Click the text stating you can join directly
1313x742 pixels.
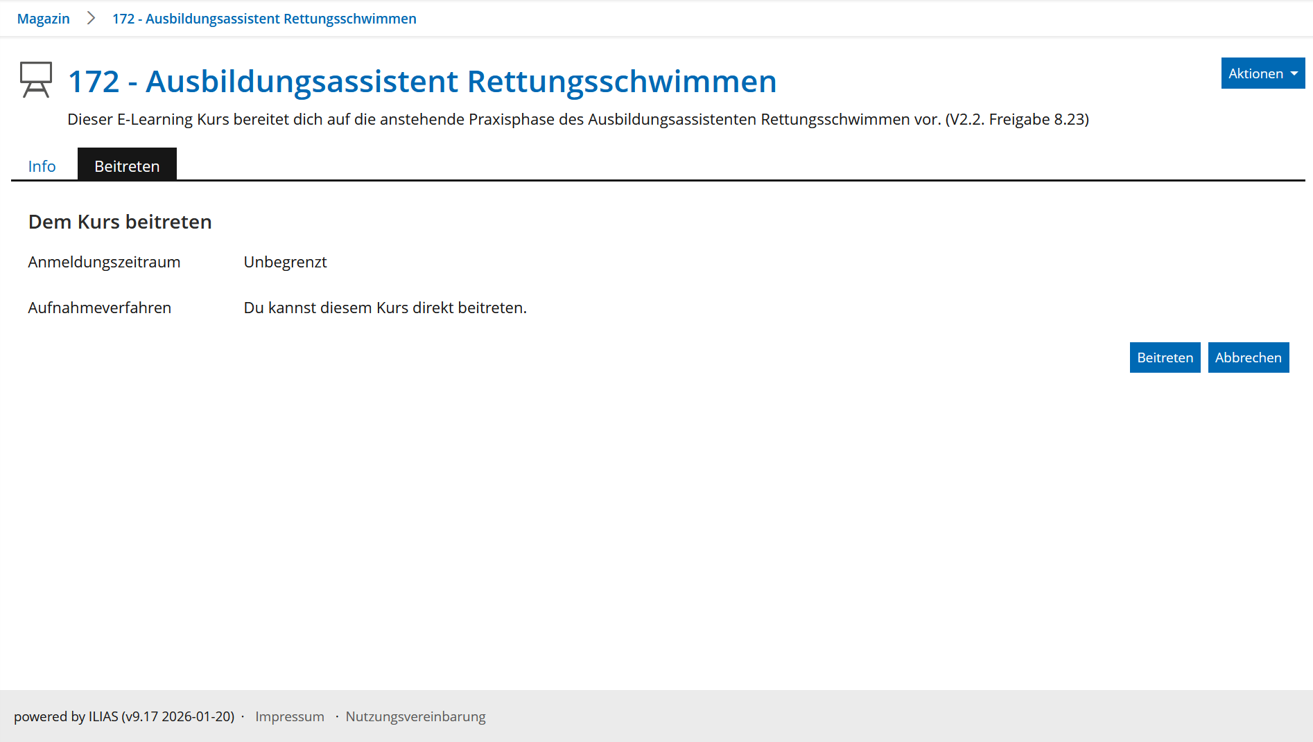click(x=385, y=308)
